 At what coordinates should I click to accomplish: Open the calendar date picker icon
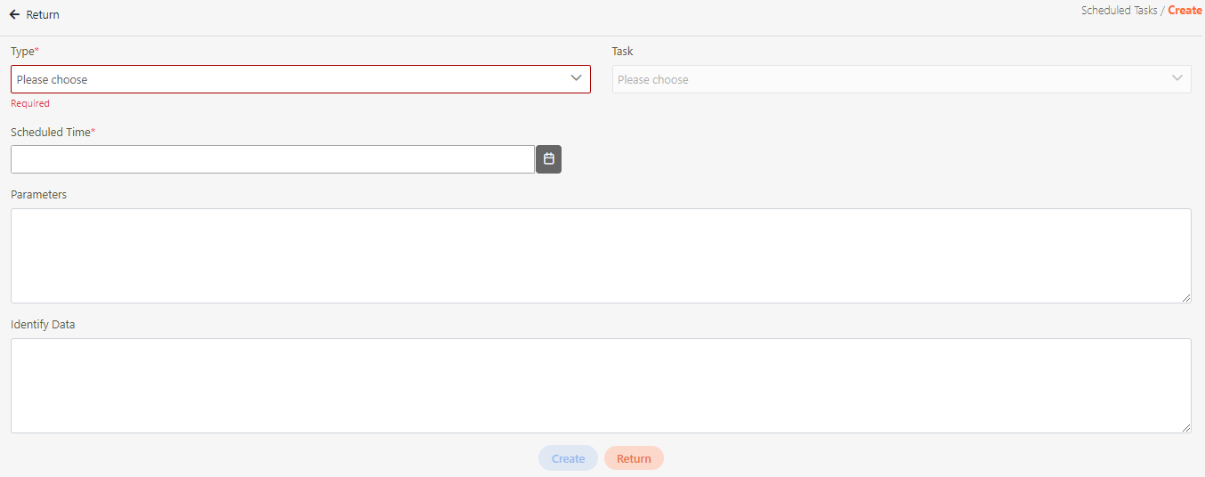pos(548,159)
